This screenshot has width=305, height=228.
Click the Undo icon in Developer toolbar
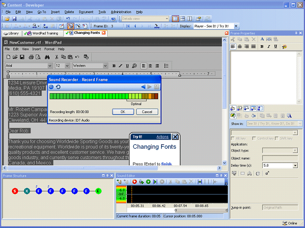pyautogui.click(x=68, y=19)
